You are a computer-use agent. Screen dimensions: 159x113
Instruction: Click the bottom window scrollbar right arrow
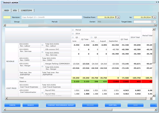[156, 110]
